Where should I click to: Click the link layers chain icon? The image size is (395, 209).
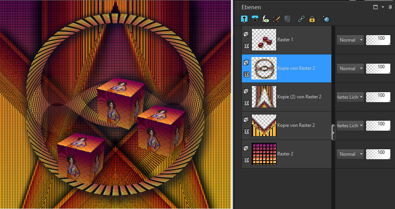[301, 19]
